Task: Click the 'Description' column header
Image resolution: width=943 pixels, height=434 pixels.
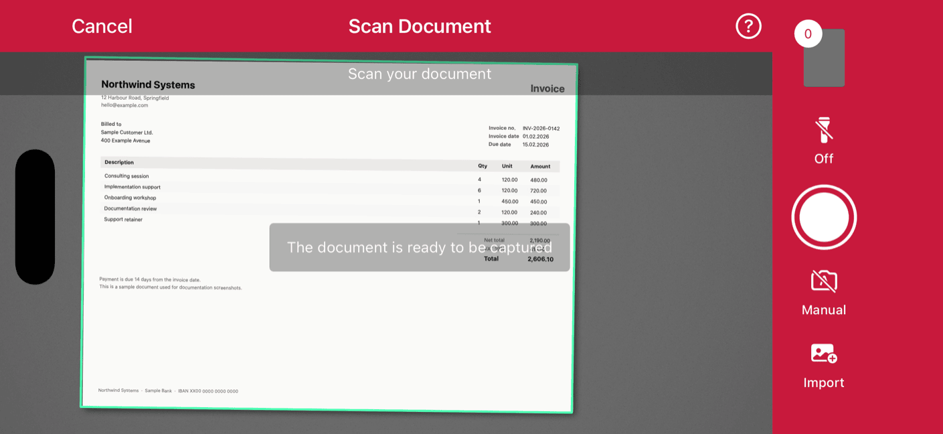Action: [119, 162]
